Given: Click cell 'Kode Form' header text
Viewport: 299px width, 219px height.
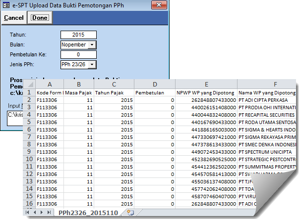Looking at the screenshot, I should coord(50,92).
